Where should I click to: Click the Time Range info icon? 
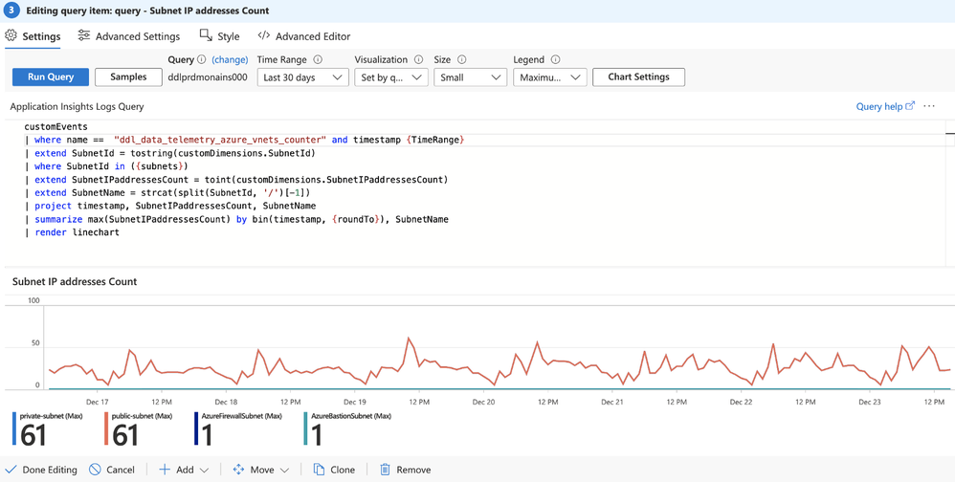pos(318,59)
